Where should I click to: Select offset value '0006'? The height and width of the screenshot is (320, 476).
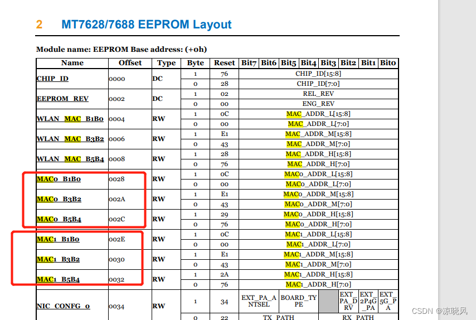(x=117, y=139)
